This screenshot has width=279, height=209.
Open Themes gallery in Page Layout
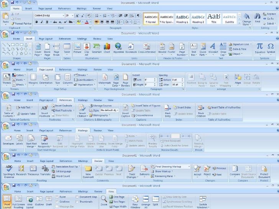coord(7,79)
